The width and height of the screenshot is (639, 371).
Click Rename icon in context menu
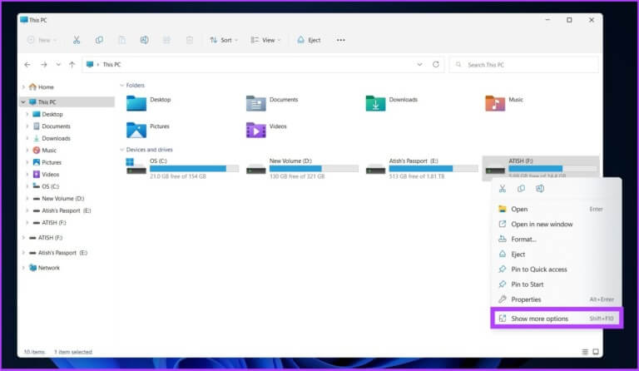click(540, 189)
